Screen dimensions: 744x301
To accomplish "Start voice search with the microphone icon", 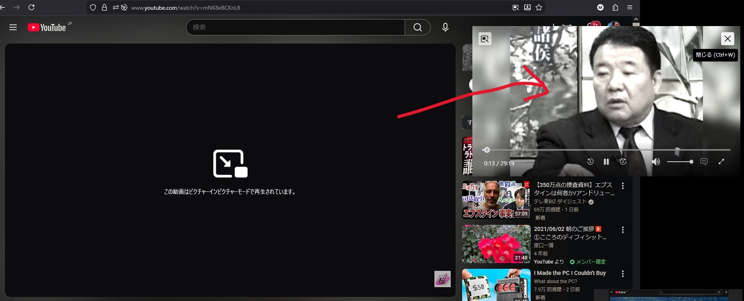I will [445, 27].
